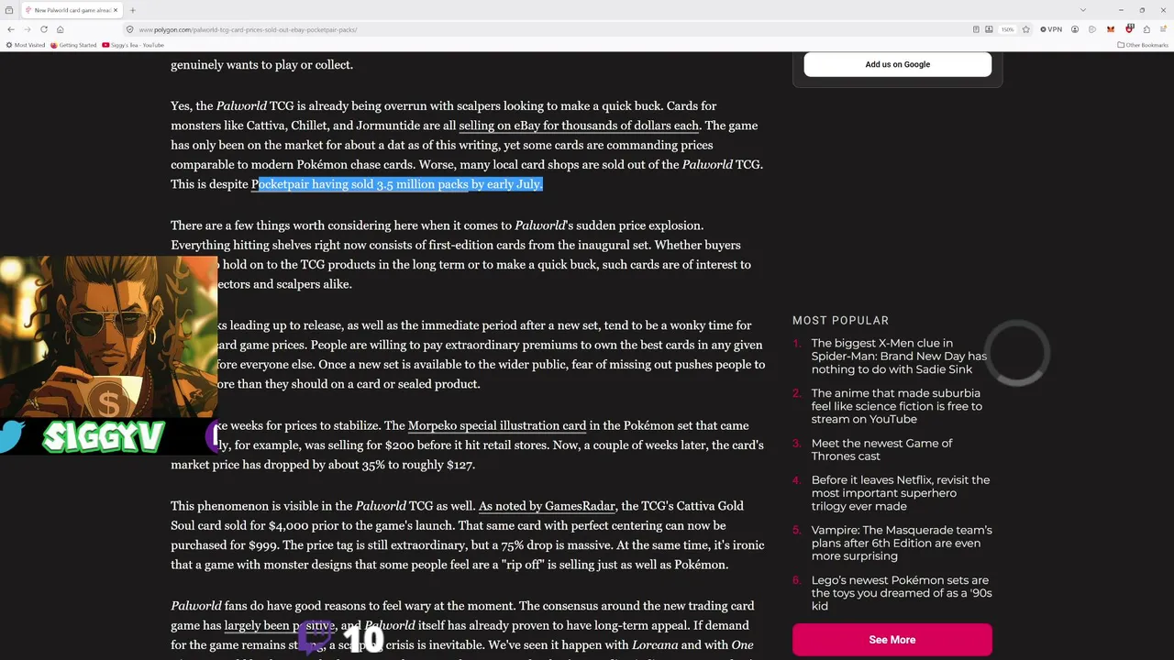Toggle reader view for this article
The height and width of the screenshot is (660, 1174).
pyautogui.click(x=976, y=29)
